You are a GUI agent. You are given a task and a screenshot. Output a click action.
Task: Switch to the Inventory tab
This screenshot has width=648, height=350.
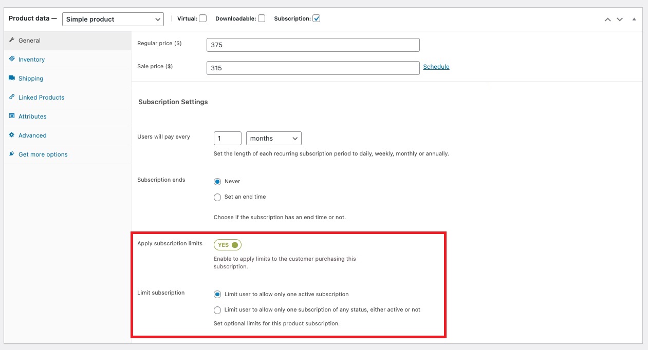pyautogui.click(x=67, y=60)
